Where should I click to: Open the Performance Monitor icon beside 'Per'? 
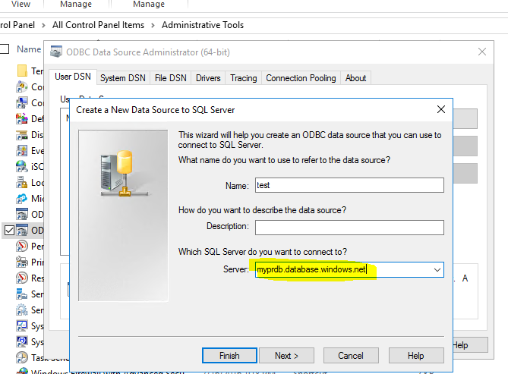point(22,246)
